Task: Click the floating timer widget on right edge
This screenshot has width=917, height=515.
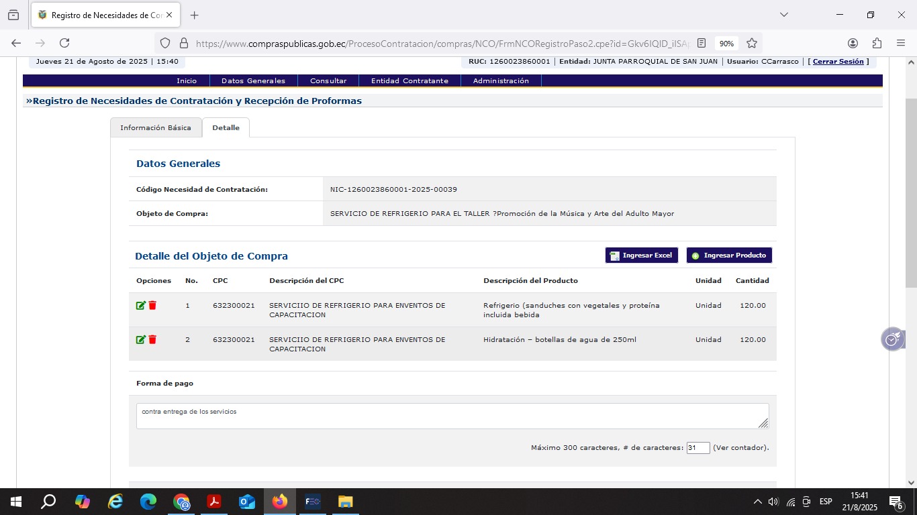Action: [x=892, y=339]
